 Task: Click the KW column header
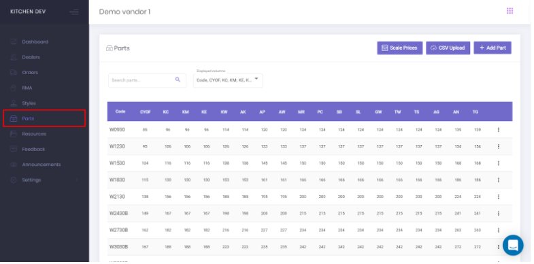224,112
